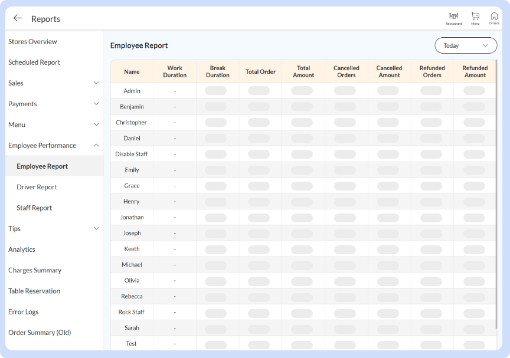Image resolution: width=510 pixels, height=358 pixels.
Task: Open the Restaurant icon in top bar
Action: [x=453, y=18]
